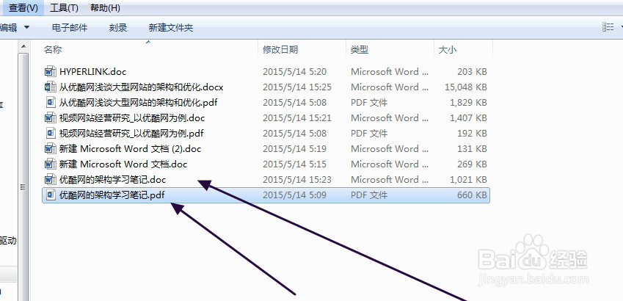Select file name 新建 Microsoft Word 文档.doc
The image size is (623, 301).
pyautogui.click(x=123, y=164)
